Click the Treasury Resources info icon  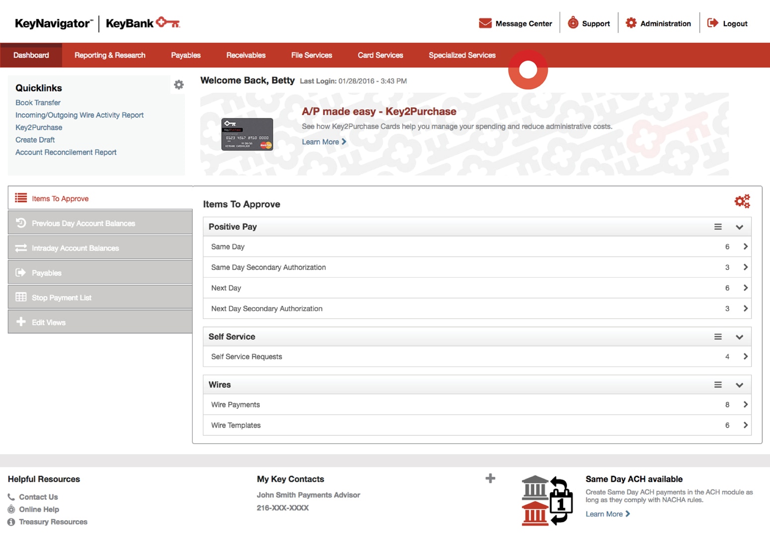pos(11,522)
